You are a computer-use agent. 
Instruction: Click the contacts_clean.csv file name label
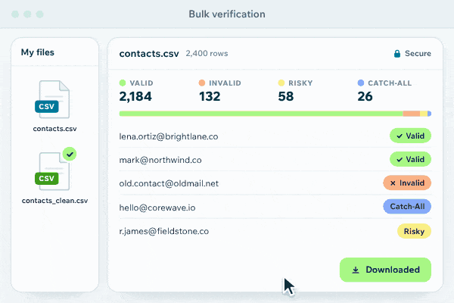coord(54,201)
